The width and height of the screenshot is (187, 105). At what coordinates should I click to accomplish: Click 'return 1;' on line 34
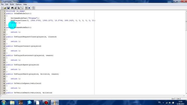[15, 88]
